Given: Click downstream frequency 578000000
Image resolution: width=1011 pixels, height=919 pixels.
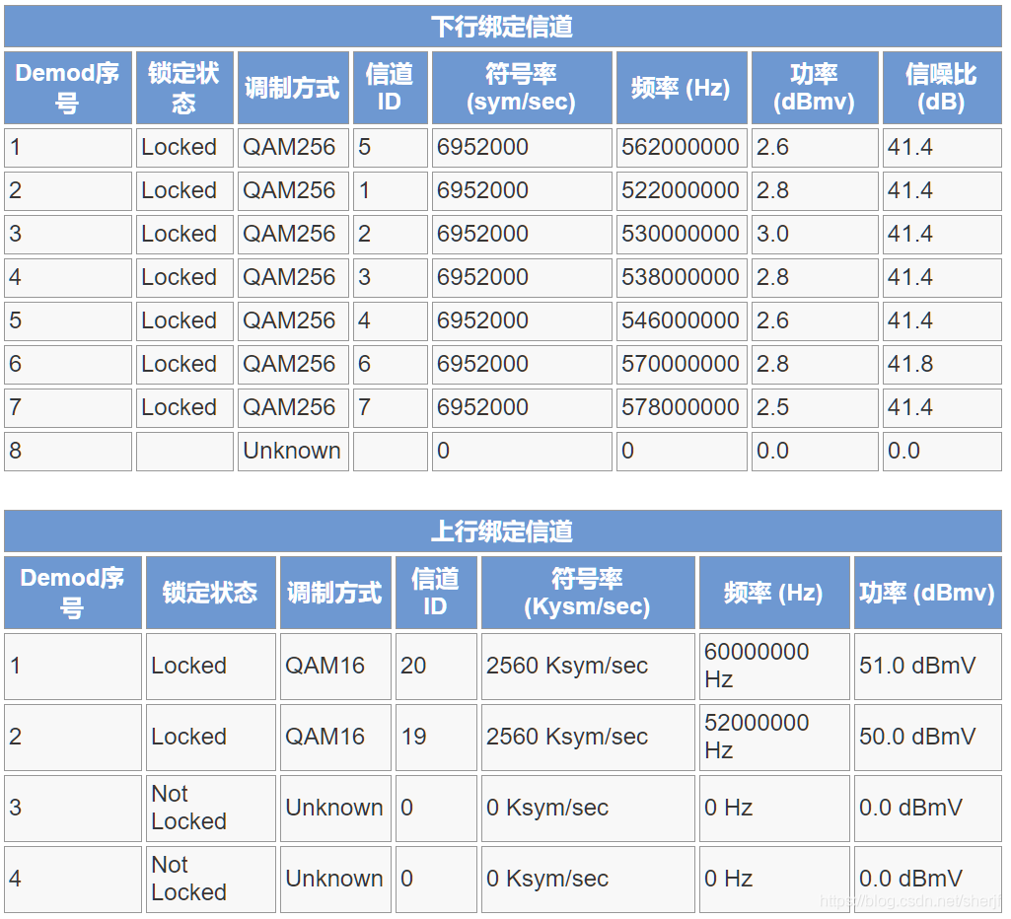Looking at the screenshot, I should pyautogui.click(x=681, y=407).
